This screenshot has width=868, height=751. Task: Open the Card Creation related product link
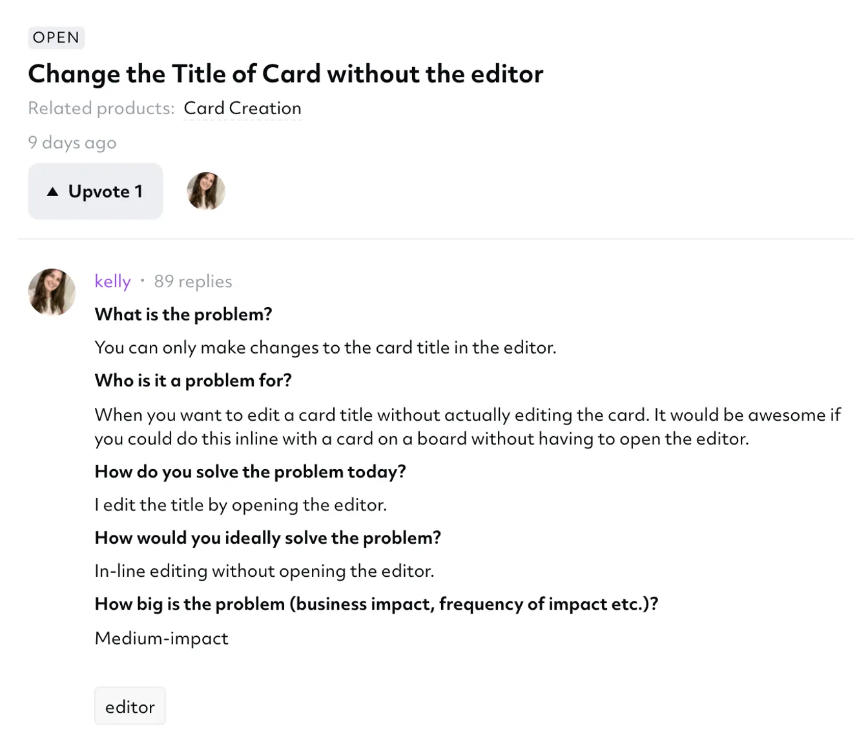coord(242,108)
